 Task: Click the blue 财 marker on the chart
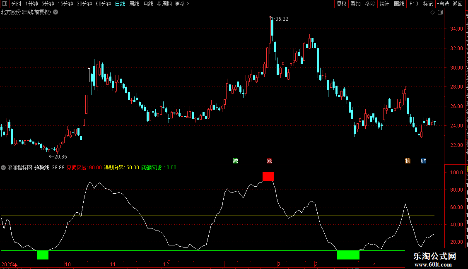[423, 161]
